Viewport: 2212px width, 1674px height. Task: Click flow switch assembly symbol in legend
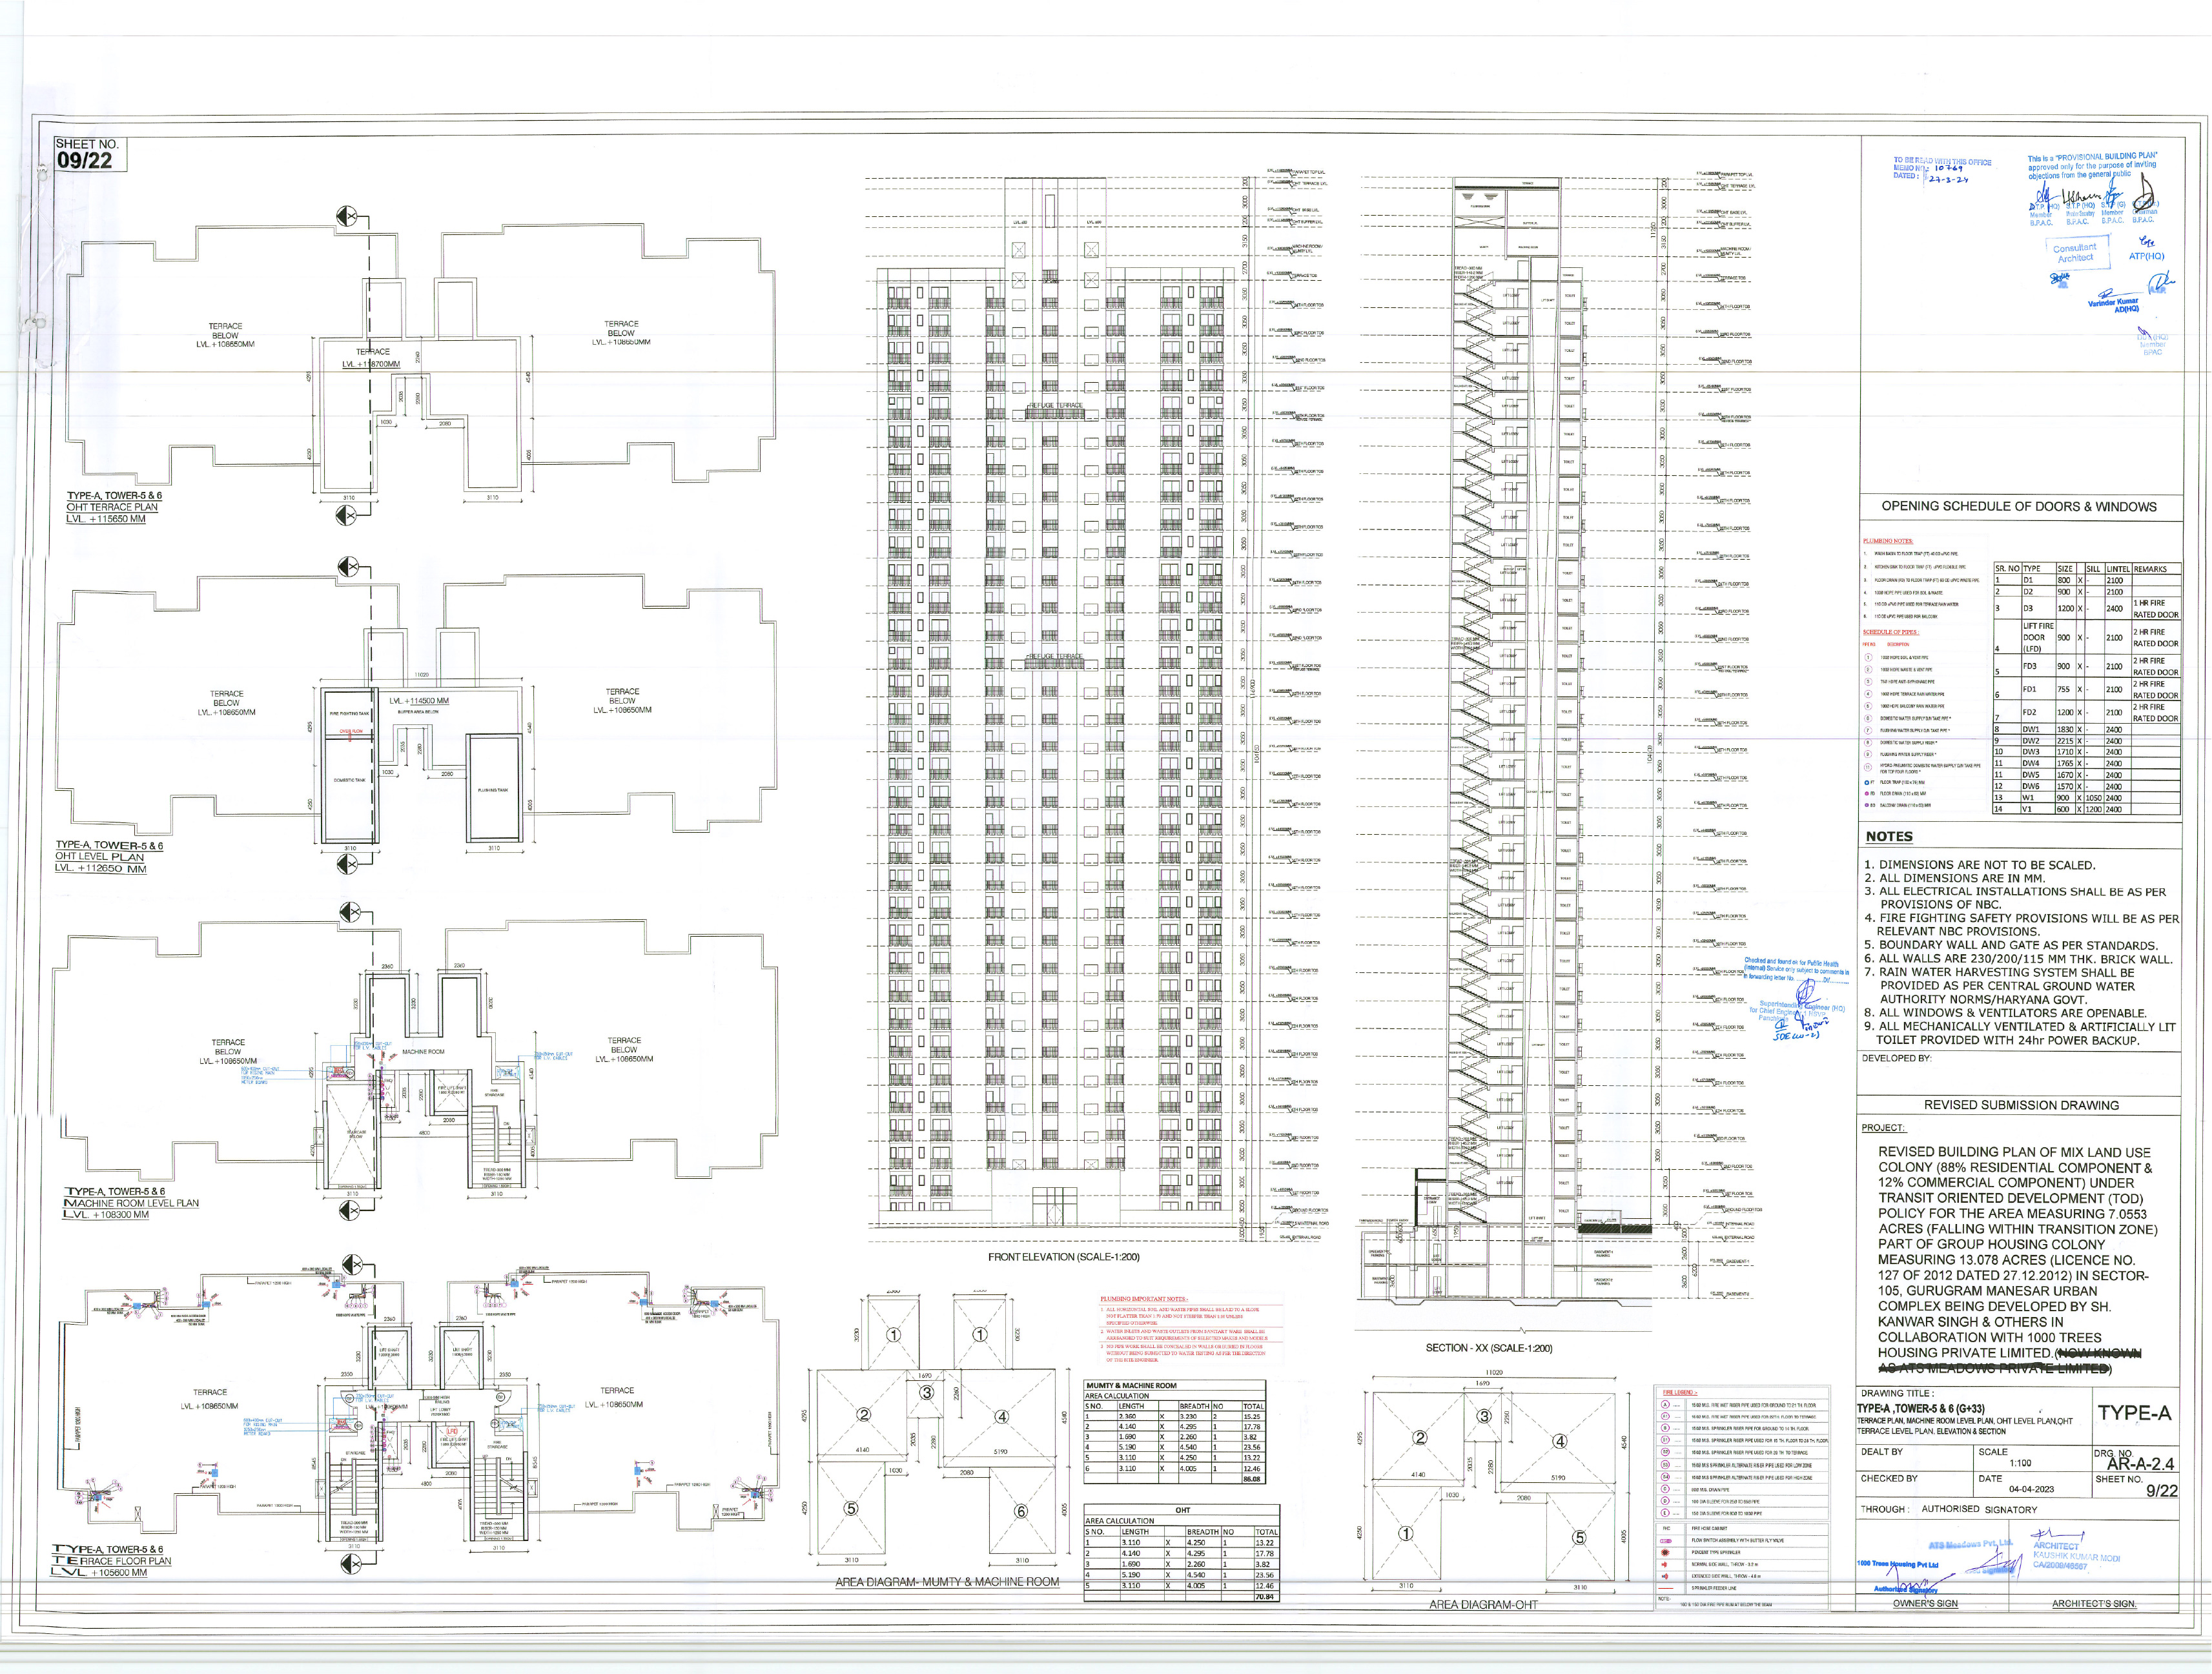1666,1541
